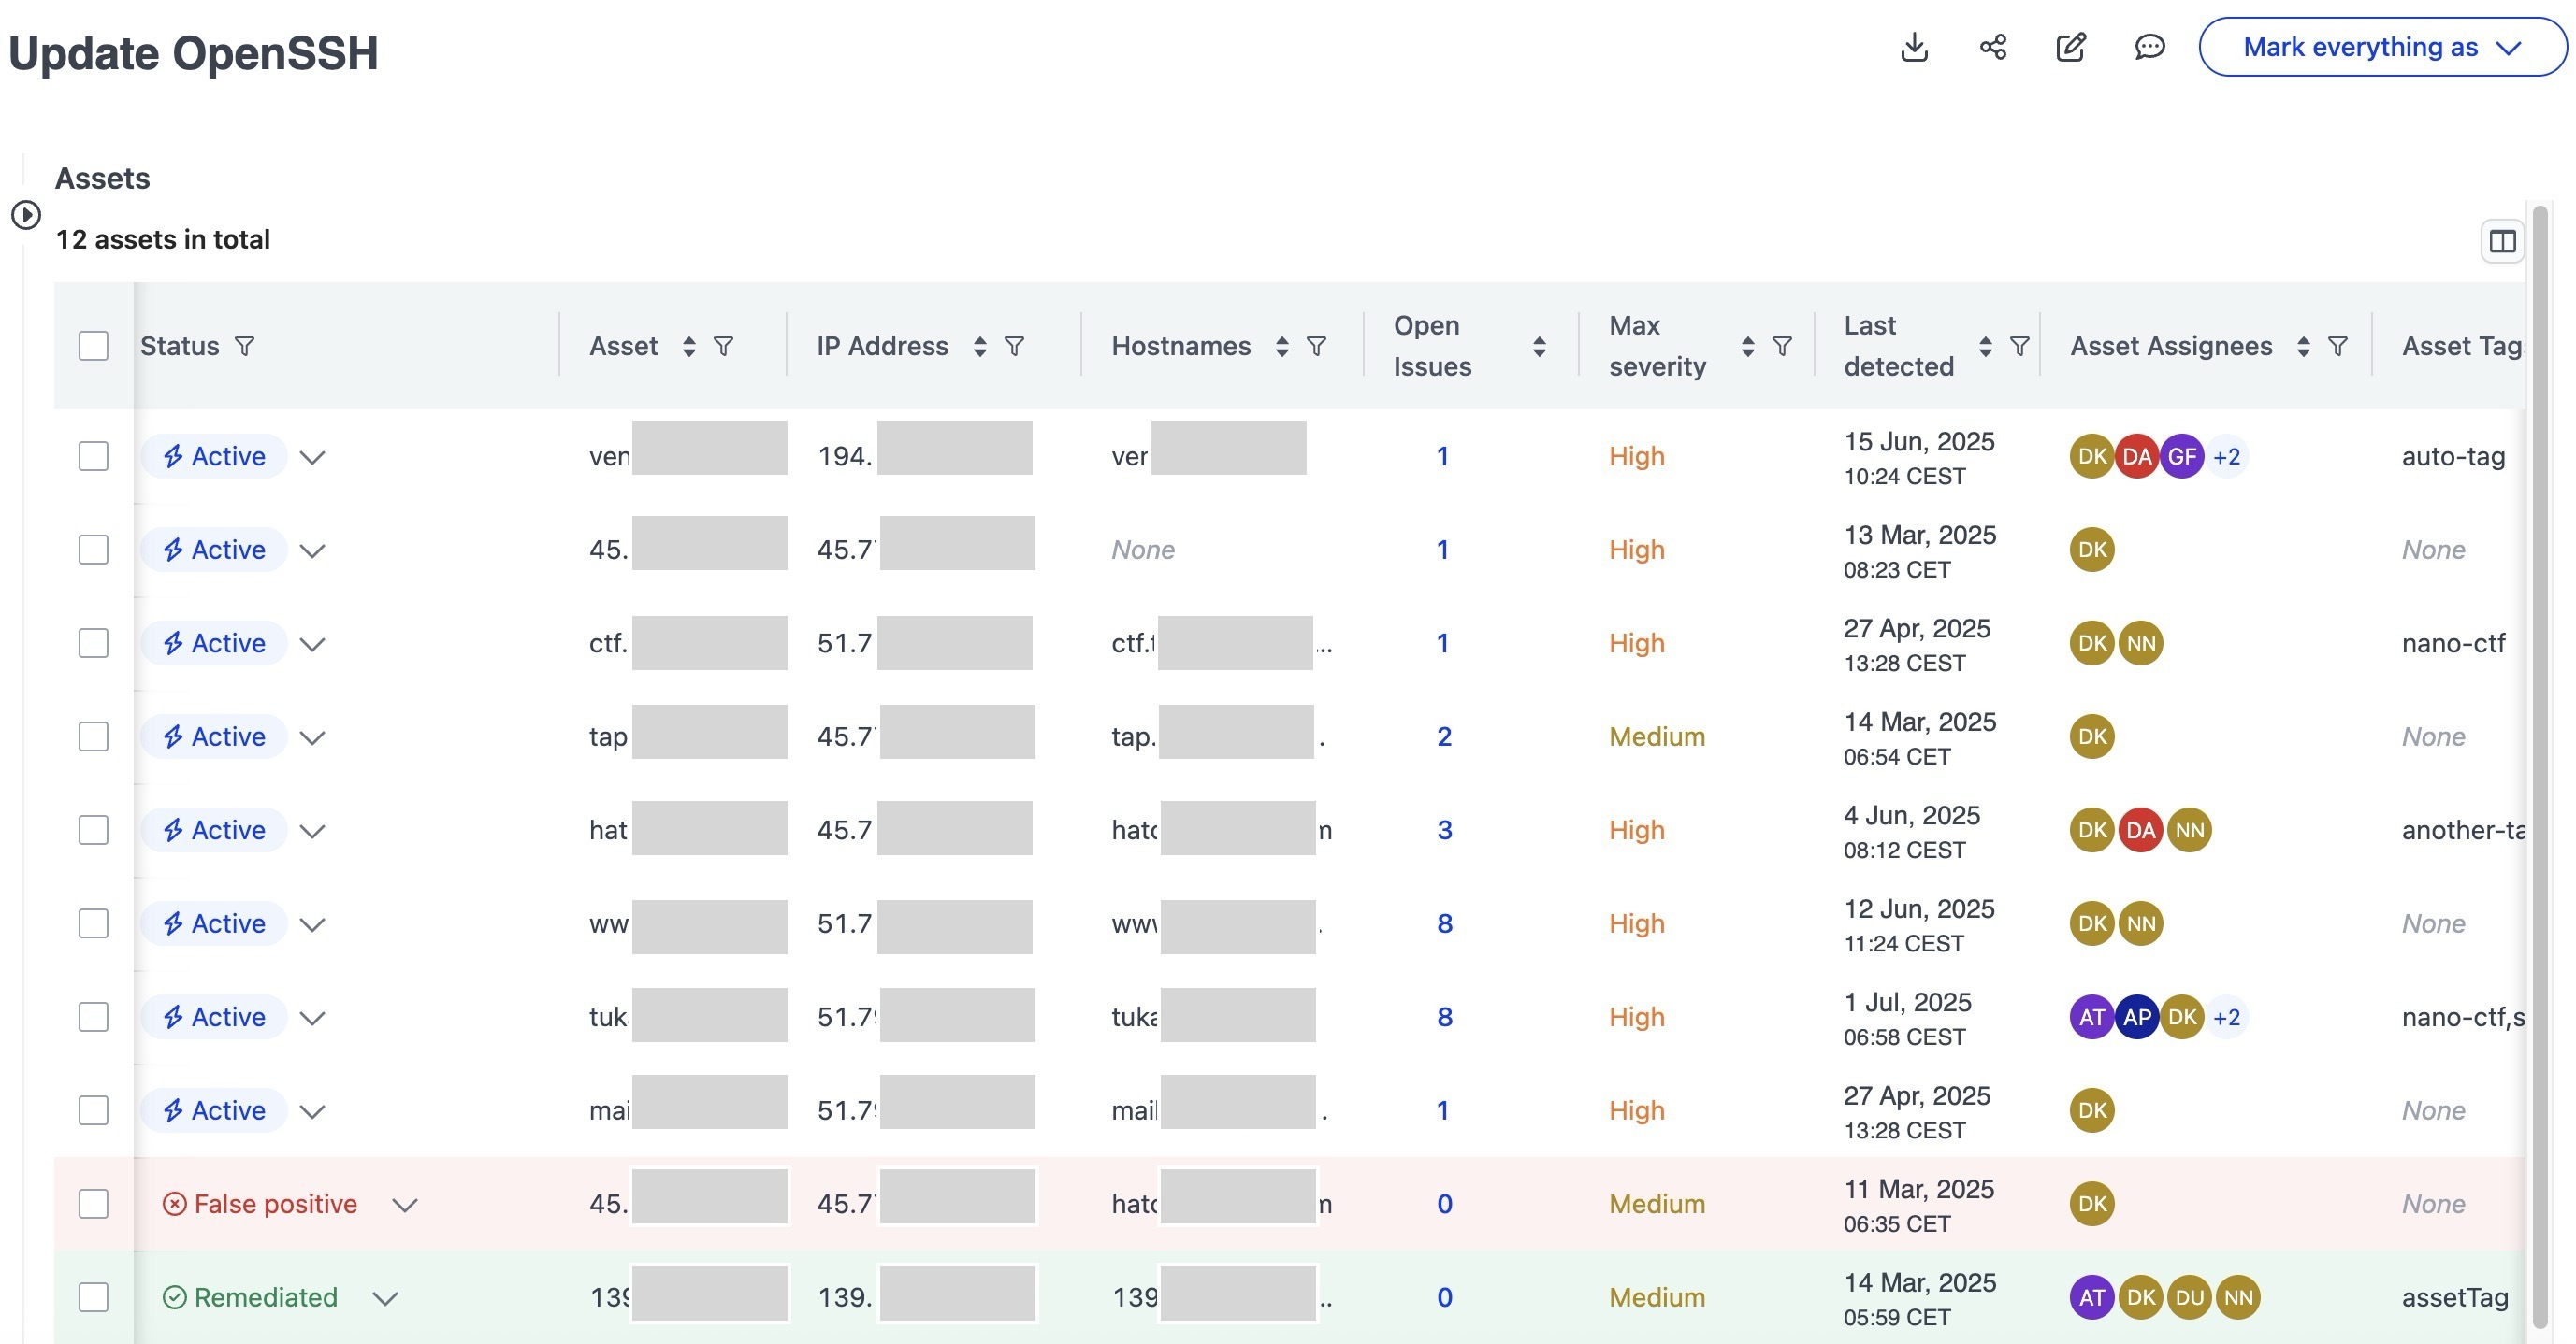Check the row detected 12 Jun, 2025
The height and width of the screenshot is (1344, 2576).
pyautogui.click(x=93, y=923)
